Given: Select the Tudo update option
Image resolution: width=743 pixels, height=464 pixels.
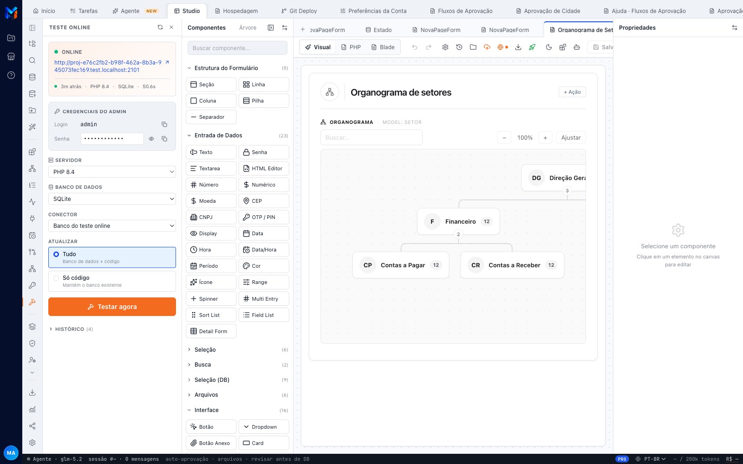Looking at the screenshot, I should (112, 258).
